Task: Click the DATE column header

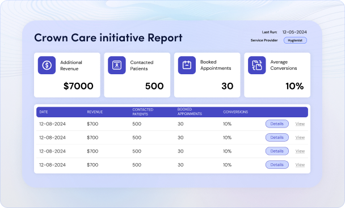Action: click(x=44, y=112)
